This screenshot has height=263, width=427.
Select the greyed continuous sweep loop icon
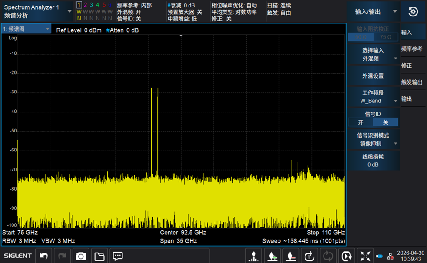click(328, 256)
